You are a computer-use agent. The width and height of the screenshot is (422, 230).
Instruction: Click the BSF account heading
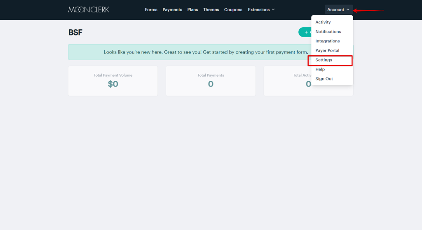click(x=75, y=33)
